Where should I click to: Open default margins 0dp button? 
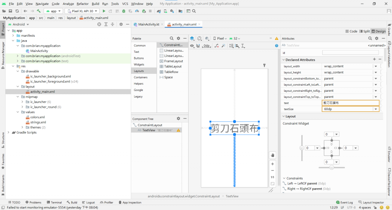click(206, 46)
